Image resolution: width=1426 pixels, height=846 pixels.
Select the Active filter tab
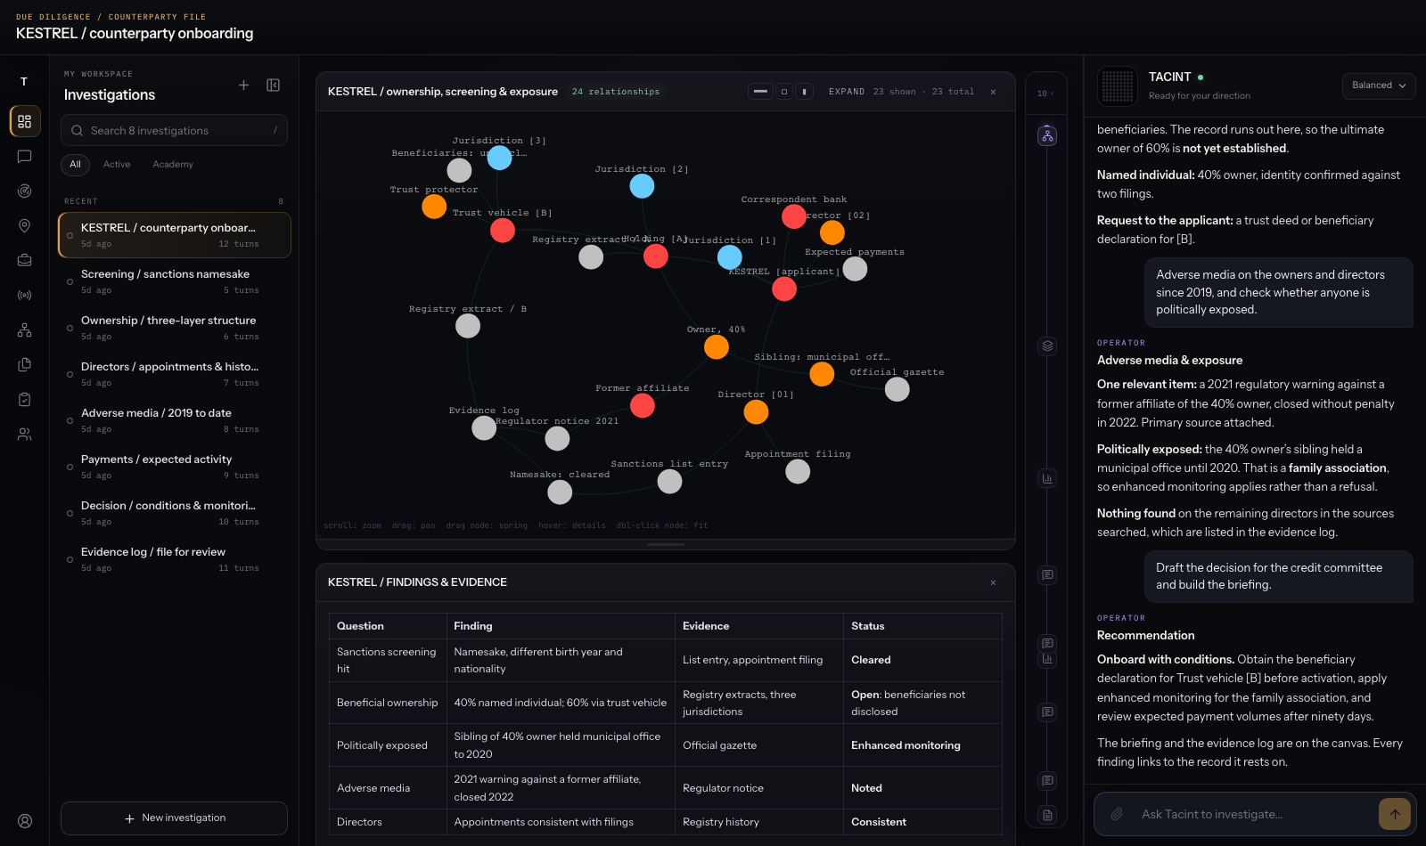117,165
